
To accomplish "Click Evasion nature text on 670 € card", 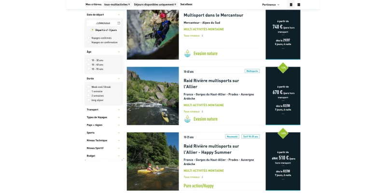I will pyautogui.click(x=206, y=119).
